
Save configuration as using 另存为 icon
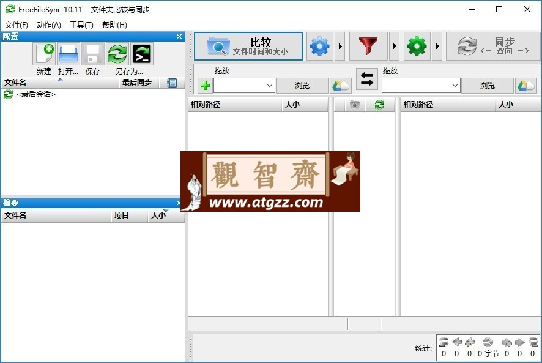[117, 54]
